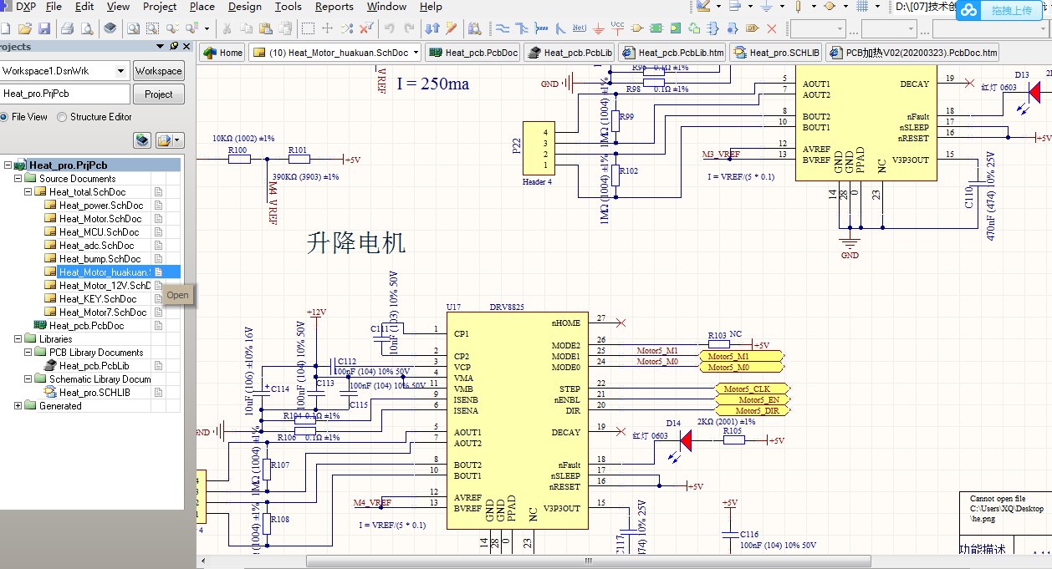Open the drawing utility tools dropdown
The height and width of the screenshot is (569, 1052).
coord(718,7)
